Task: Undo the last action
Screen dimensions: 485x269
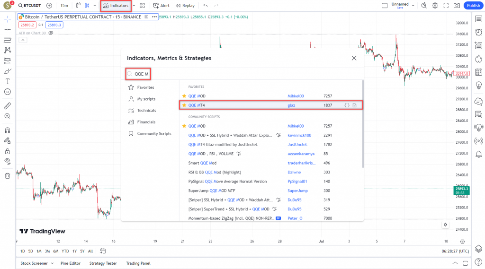Action: pos(206,6)
